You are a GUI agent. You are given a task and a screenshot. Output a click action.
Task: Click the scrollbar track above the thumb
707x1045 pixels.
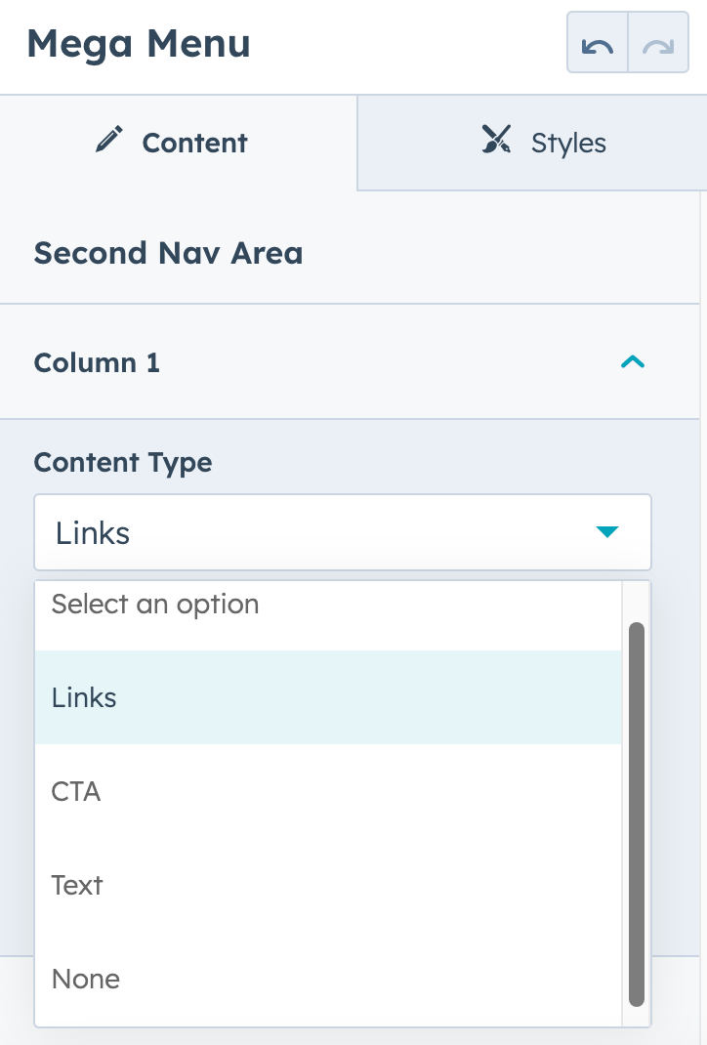pos(637,601)
